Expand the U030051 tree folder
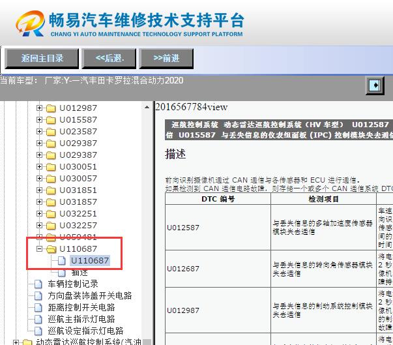 click(39, 167)
